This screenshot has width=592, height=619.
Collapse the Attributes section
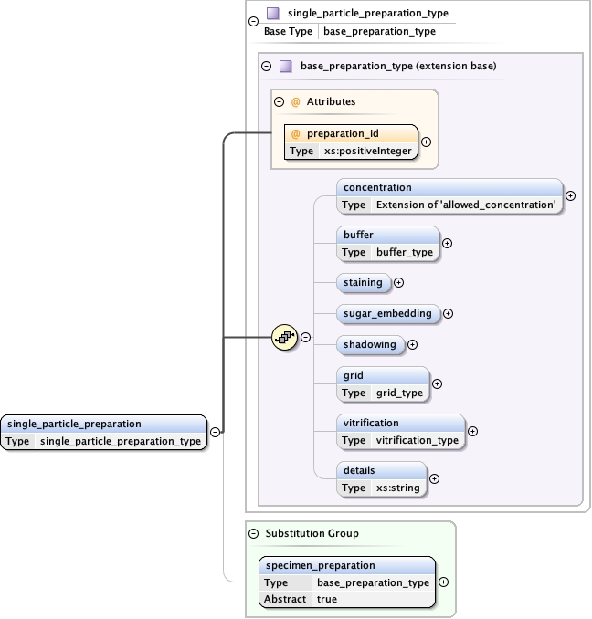click(x=280, y=102)
